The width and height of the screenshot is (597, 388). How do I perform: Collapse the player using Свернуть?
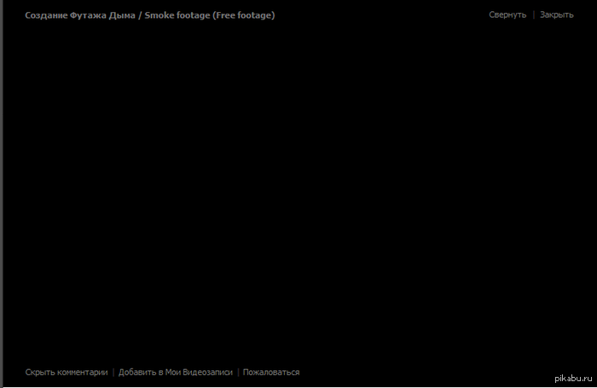point(507,14)
